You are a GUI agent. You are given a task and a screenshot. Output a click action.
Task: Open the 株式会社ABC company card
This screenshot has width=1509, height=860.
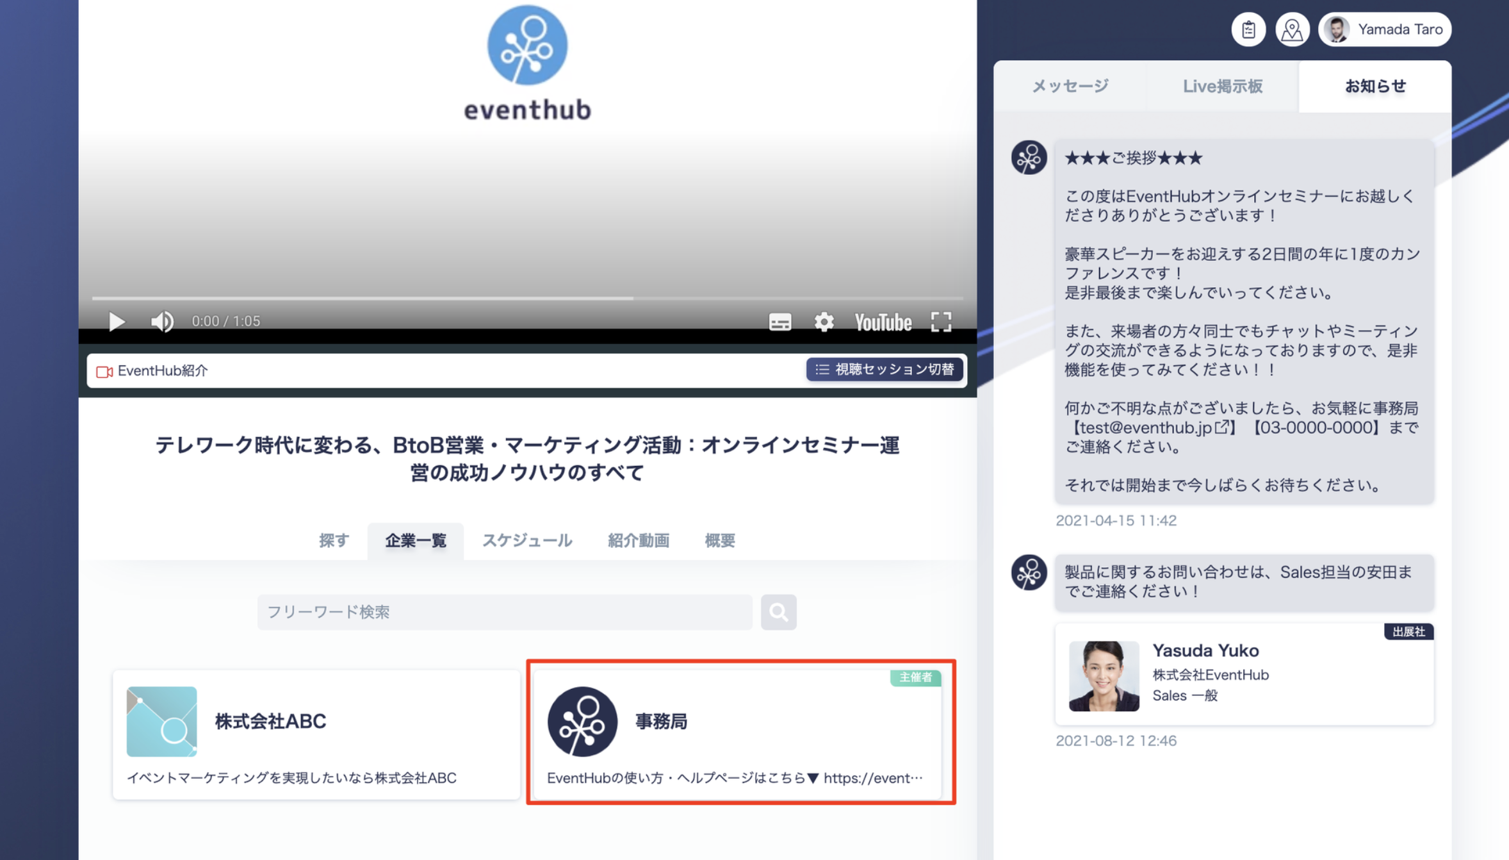(x=316, y=734)
